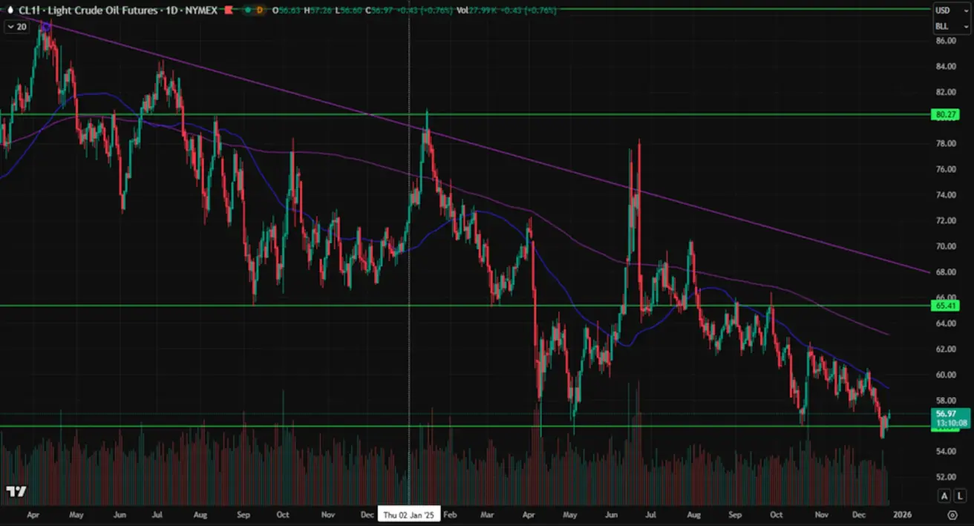This screenshot has width=974, height=526.
Task: Toggle auto scale with the A button
Action: [944, 496]
